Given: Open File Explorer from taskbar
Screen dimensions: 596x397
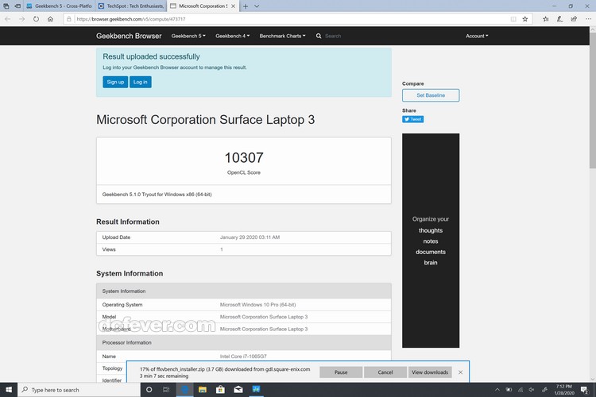Looking at the screenshot, I should tap(202, 390).
